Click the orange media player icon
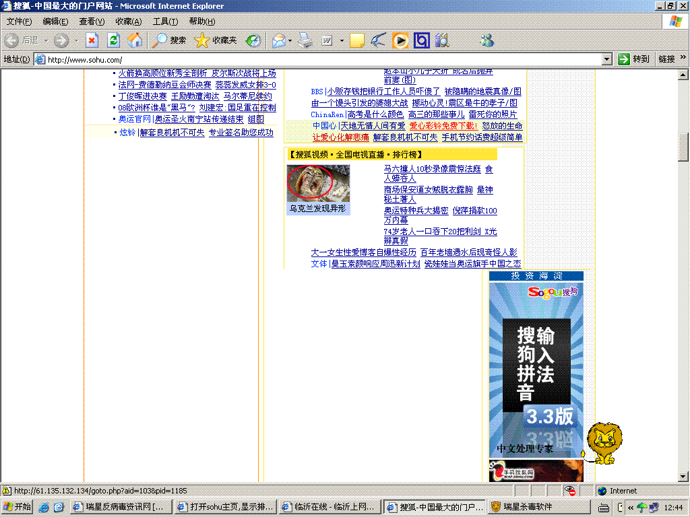The width and height of the screenshot is (690, 517). pyautogui.click(x=400, y=40)
